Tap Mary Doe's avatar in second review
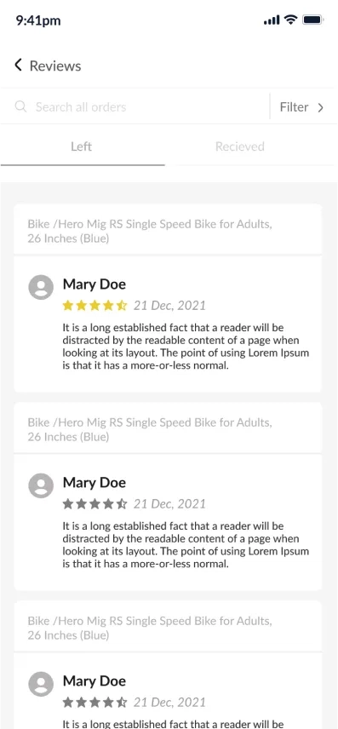This screenshot has width=338, height=729. coord(41,485)
